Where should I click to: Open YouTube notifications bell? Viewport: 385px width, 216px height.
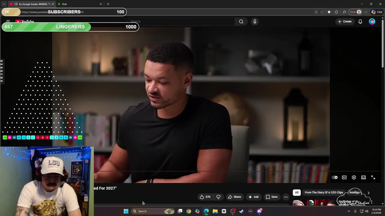click(x=360, y=22)
